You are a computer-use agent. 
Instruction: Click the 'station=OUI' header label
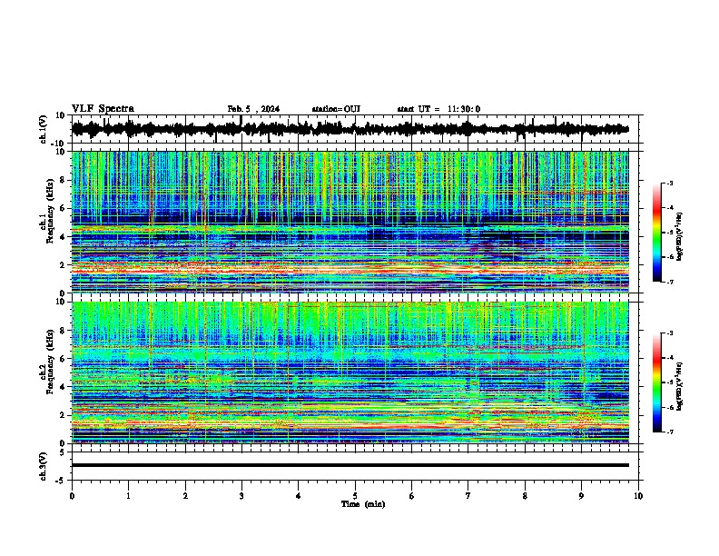point(336,109)
